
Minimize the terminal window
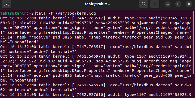point(168,4)
